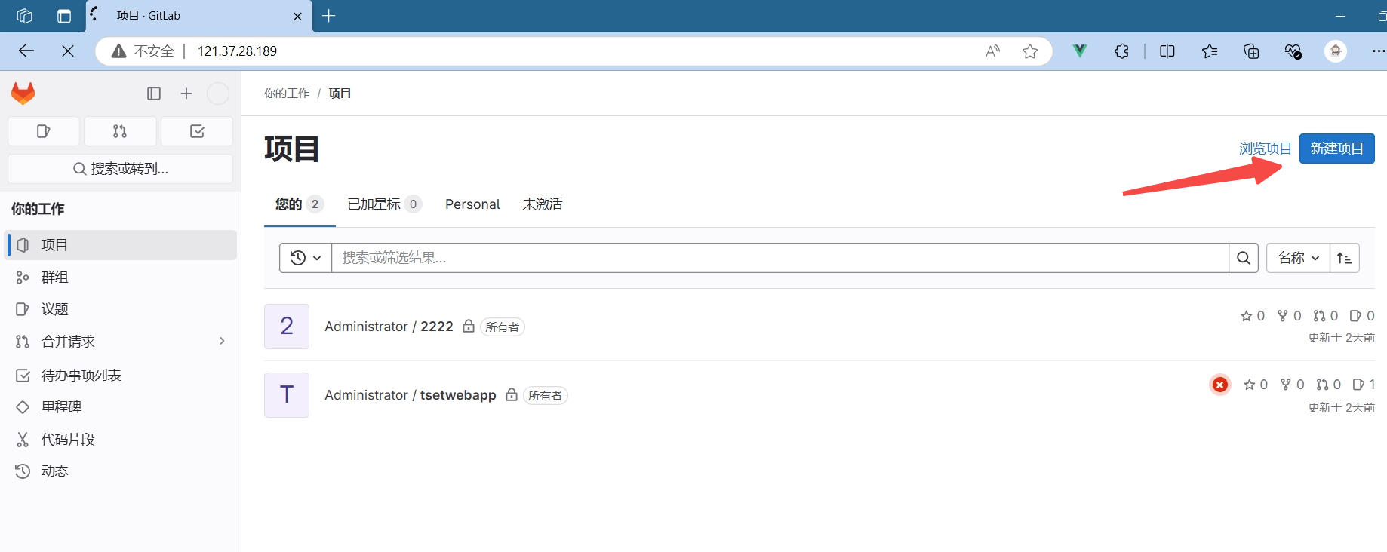
Task: Open the create new plus menu
Action: (186, 94)
